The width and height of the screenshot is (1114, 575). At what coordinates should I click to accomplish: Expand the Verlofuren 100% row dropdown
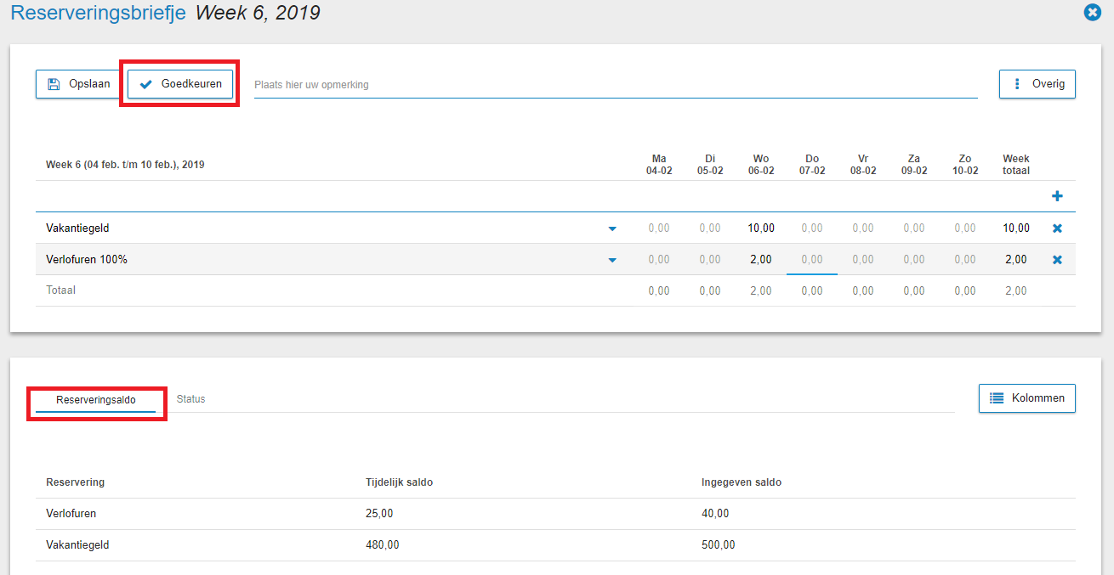point(612,260)
